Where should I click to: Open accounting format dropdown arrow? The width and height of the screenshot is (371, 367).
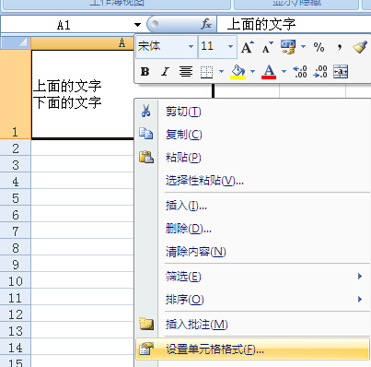(x=303, y=47)
